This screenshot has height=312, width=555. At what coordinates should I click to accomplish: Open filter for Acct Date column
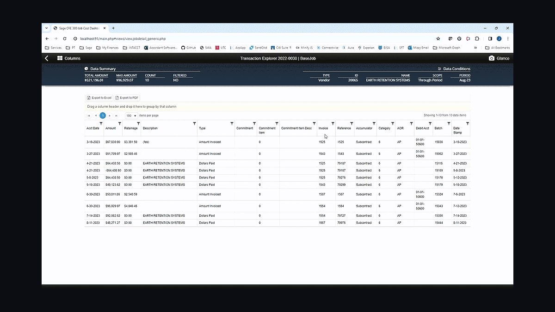(x=101, y=123)
